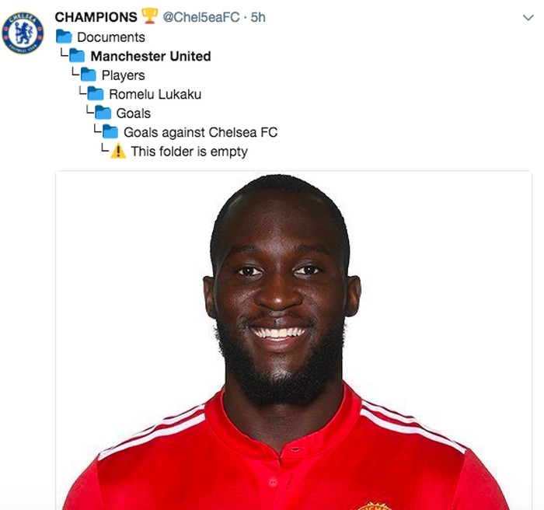Open the Chelsea FC profile avatar
This screenshot has height=510, width=544.
coord(23,33)
